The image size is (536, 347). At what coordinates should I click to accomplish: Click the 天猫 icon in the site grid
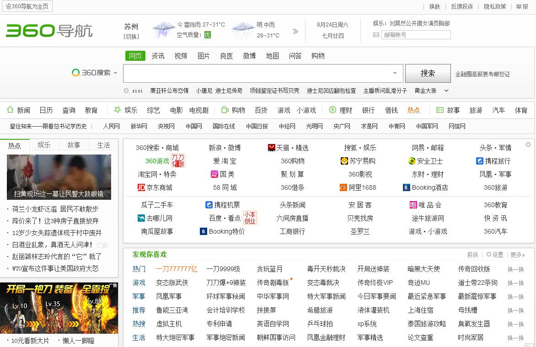tap(272, 148)
